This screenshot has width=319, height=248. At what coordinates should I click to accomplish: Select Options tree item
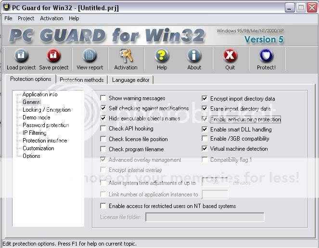coord(31,156)
